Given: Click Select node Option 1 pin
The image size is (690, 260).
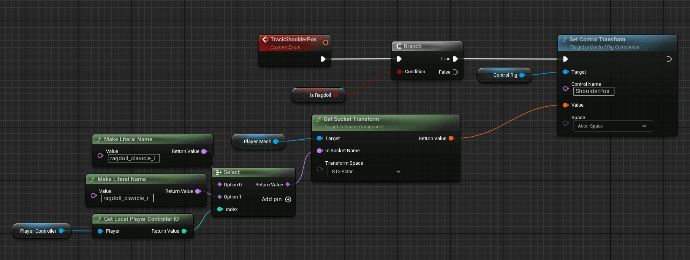Looking at the screenshot, I should 220,197.
